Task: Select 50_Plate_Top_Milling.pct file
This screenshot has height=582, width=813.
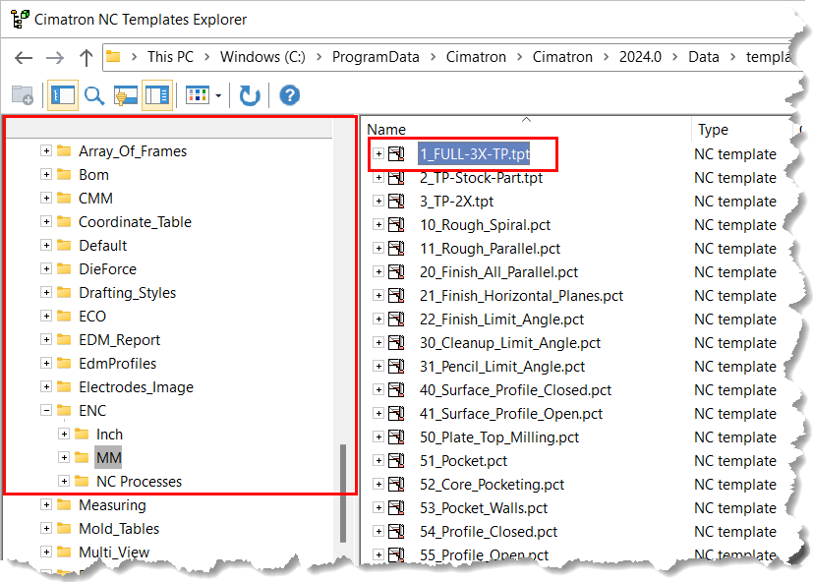Action: [499, 436]
